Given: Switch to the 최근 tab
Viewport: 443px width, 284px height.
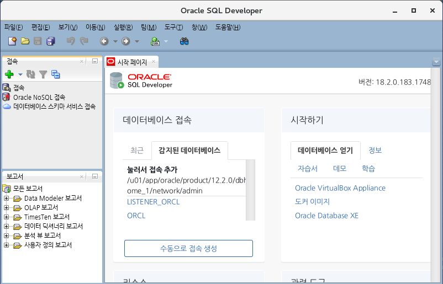Looking at the screenshot, I should point(137,151).
